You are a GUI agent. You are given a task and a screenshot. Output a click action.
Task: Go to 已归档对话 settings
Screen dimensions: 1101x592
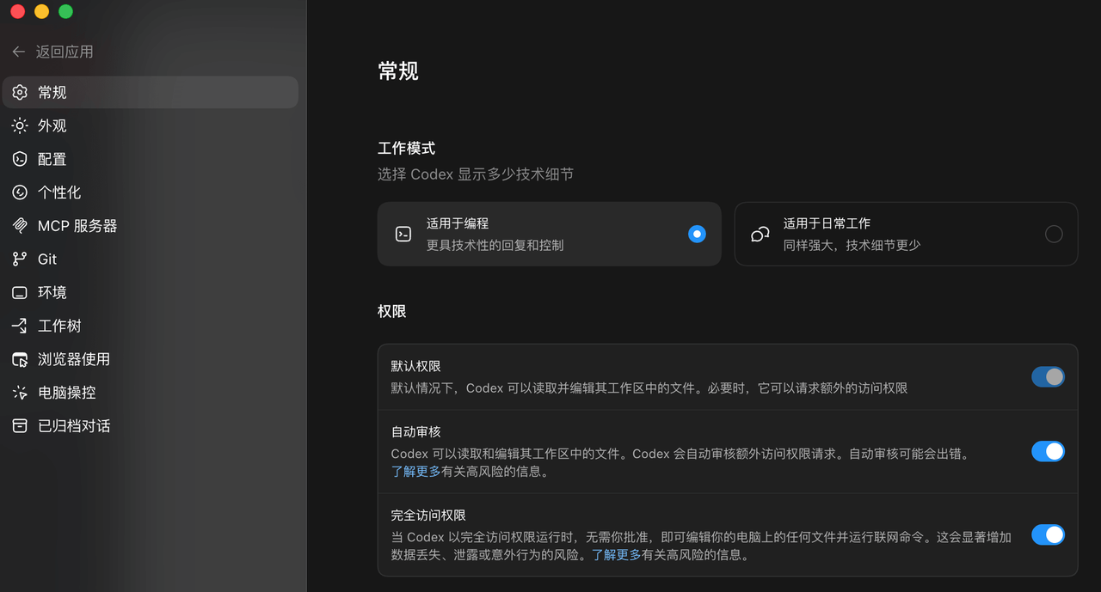click(x=151, y=425)
